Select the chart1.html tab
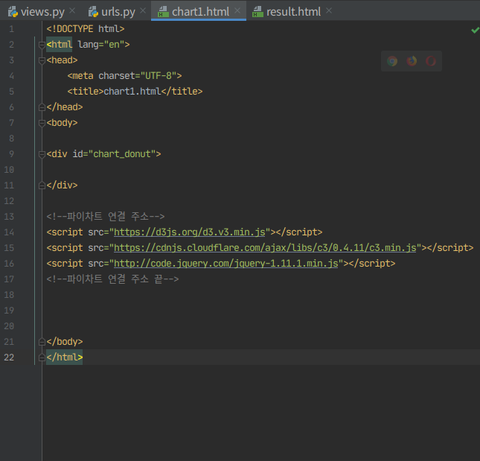Screen dimensions: 480x461 (200, 12)
